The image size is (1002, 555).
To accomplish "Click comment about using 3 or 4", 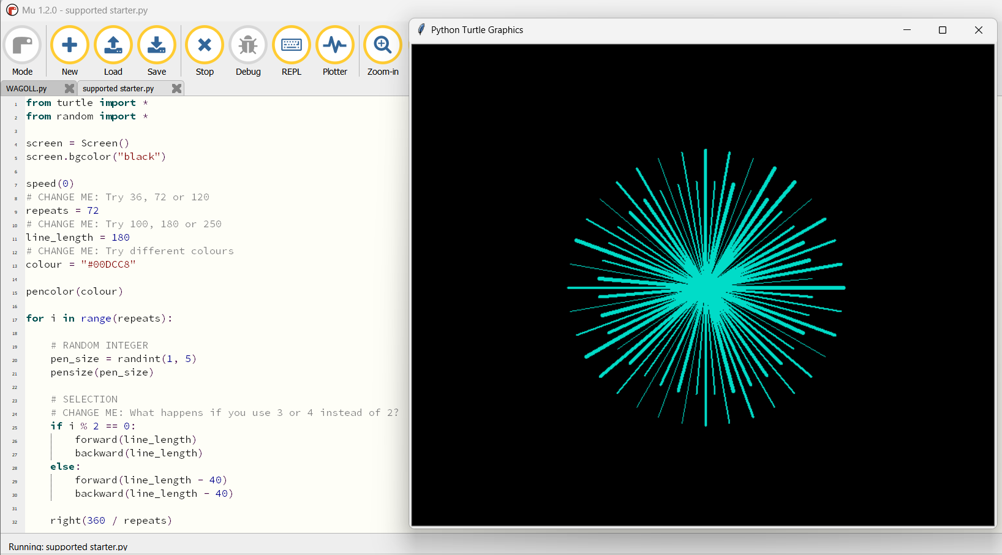I will [225, 413].
